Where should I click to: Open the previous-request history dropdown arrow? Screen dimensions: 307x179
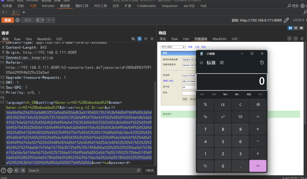pos(43,20)
